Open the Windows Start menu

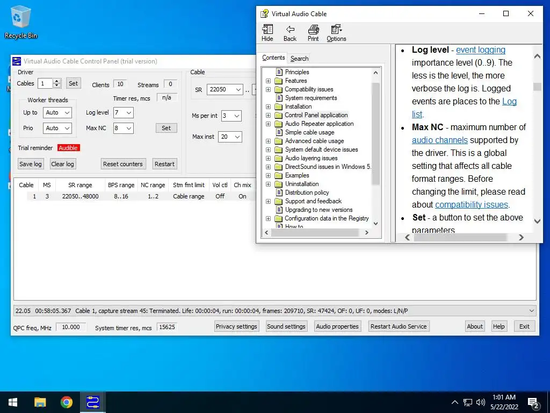[13, 402]
